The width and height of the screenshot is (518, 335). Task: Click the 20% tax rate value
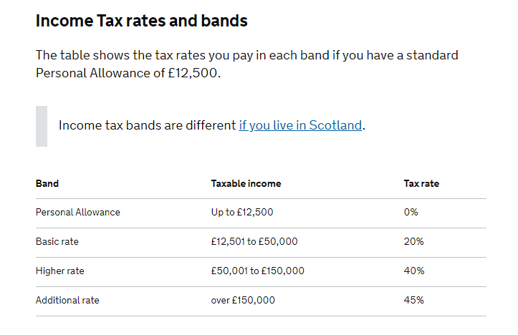point(413,242)
